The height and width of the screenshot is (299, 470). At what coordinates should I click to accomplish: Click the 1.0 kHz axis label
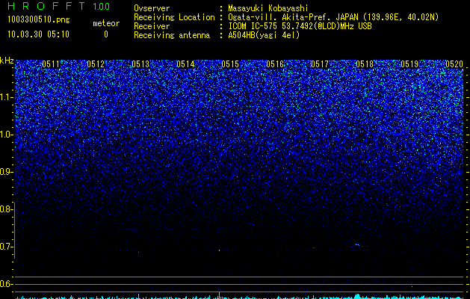[7, 135]
